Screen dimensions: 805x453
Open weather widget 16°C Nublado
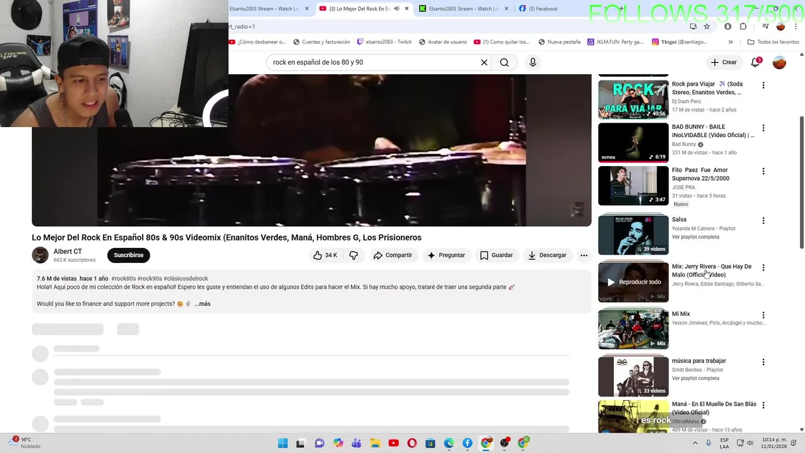click(x=26, y=443)
